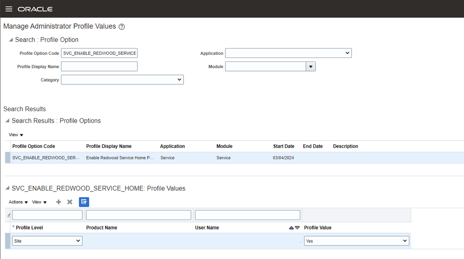464x259 pixels.
Task: Select the search result row handle
Action: 8,158
